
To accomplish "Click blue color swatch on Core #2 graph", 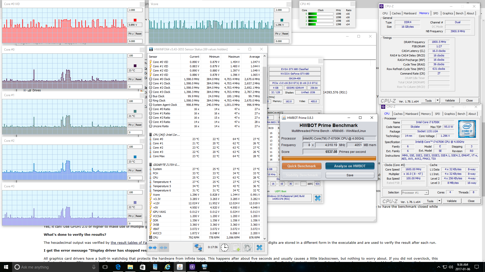I will pyautogui.click(x=135, y=157).
